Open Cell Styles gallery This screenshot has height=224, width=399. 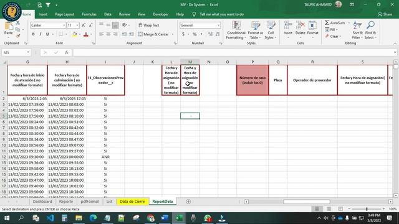[270, 30]
